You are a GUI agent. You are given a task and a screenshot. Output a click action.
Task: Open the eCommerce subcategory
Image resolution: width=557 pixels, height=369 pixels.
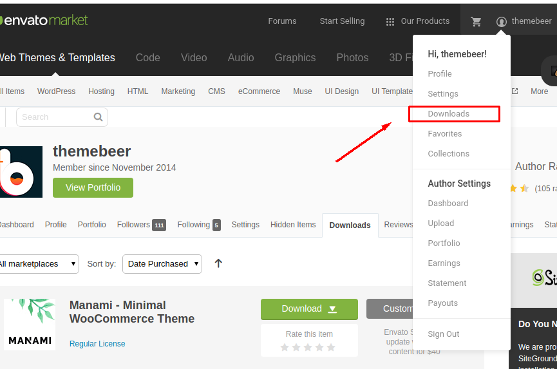coord(259,91)
